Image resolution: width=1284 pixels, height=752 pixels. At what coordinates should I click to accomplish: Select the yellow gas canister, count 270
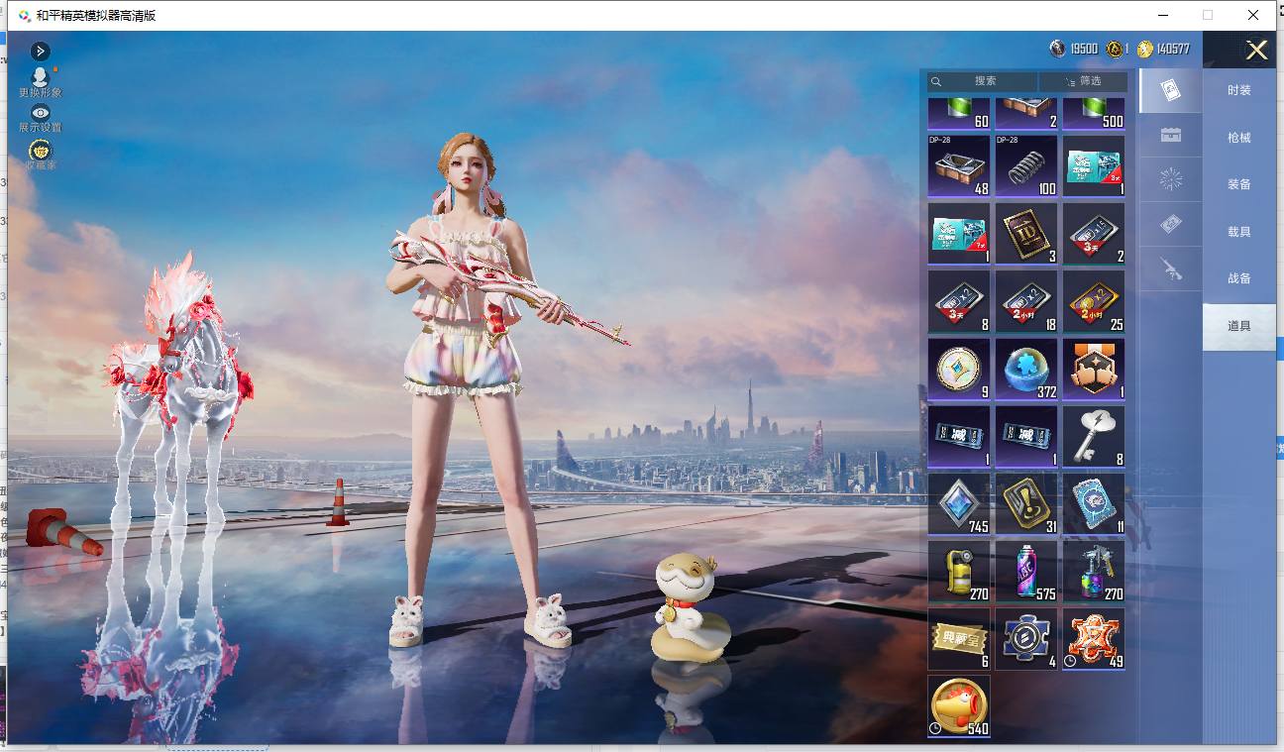point(959,571)
